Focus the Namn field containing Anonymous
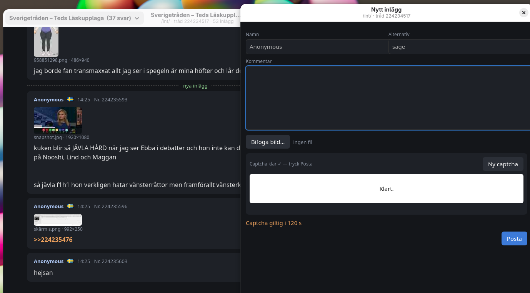530x293 pixels. (317, 47)
